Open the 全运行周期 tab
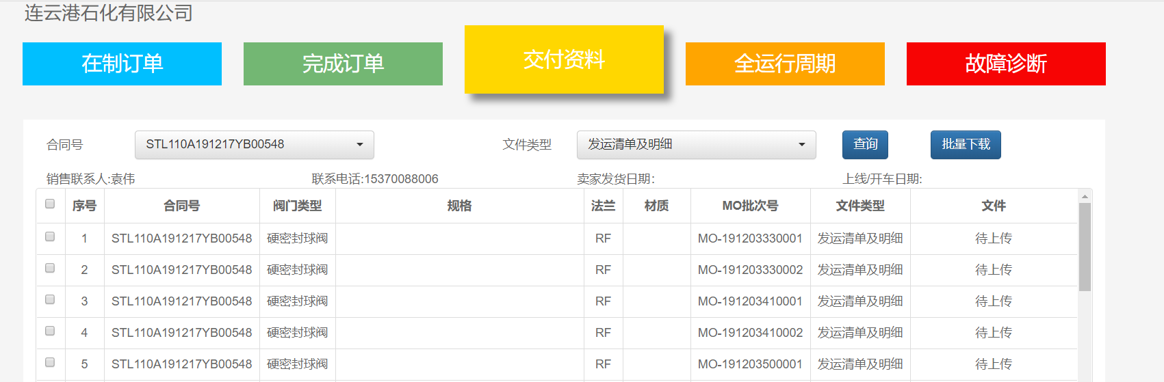The width and height of the screenshot is (1164, 382). (x=785, y=64)
